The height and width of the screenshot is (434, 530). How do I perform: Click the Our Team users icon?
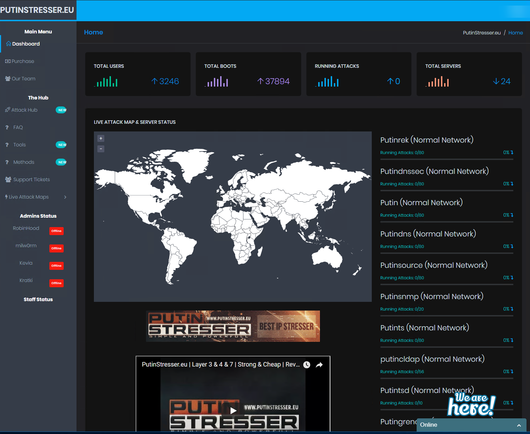click(x=8, y=79)
